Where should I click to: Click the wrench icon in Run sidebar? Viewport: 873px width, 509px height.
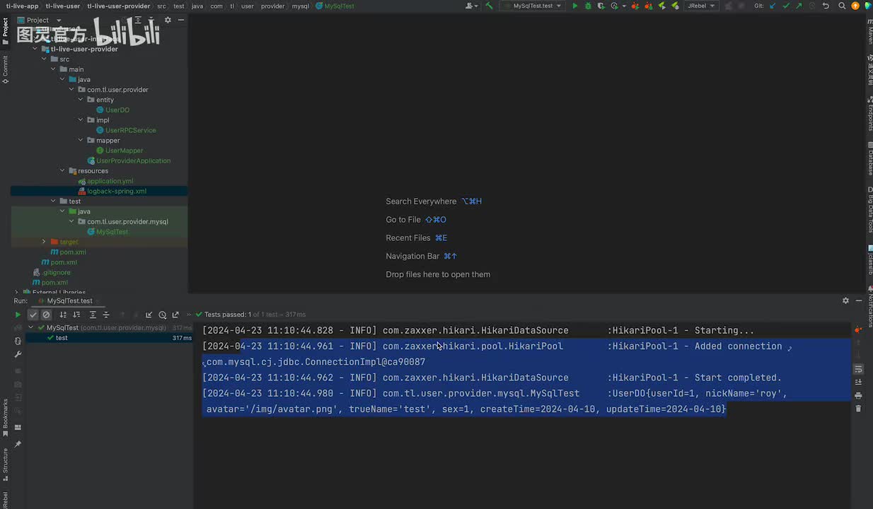coord(18,353)
